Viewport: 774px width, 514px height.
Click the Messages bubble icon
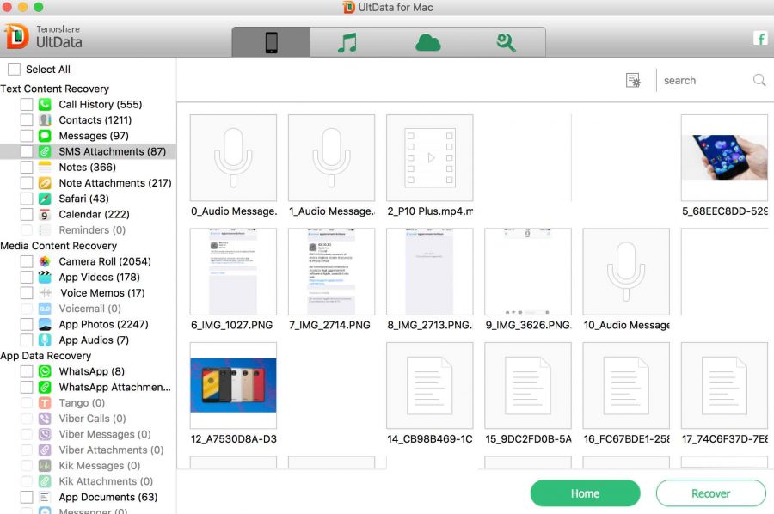[x=45, y=136]
